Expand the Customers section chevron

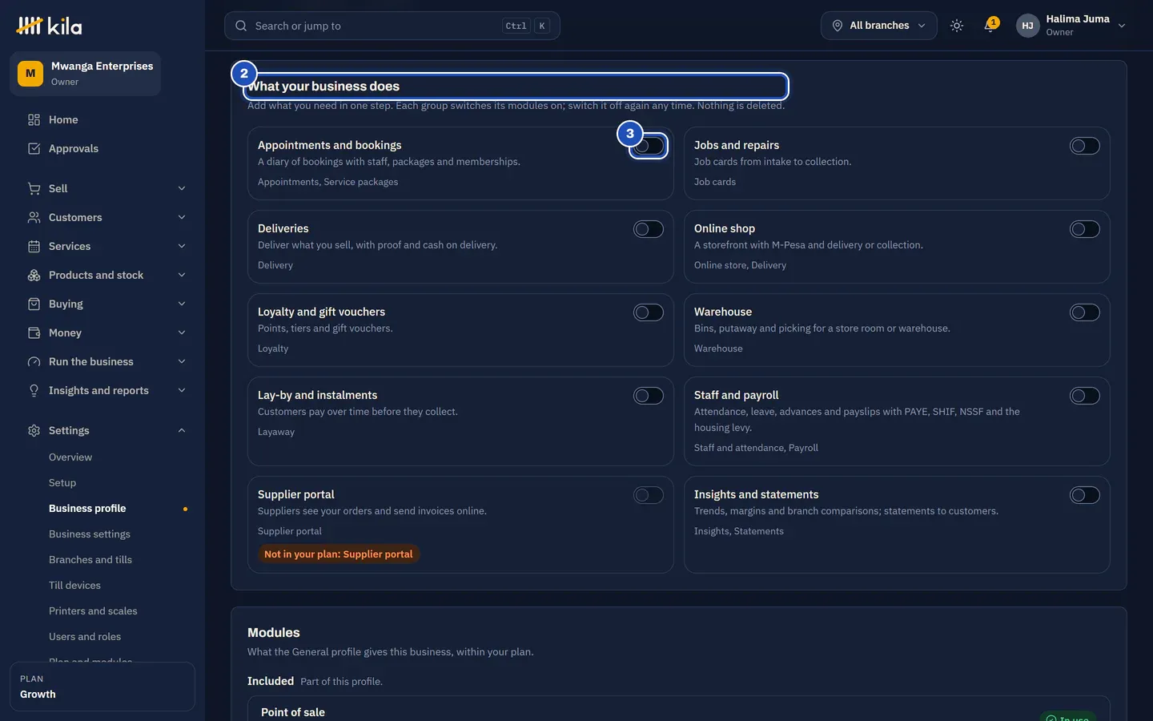[x=182, y=217]
